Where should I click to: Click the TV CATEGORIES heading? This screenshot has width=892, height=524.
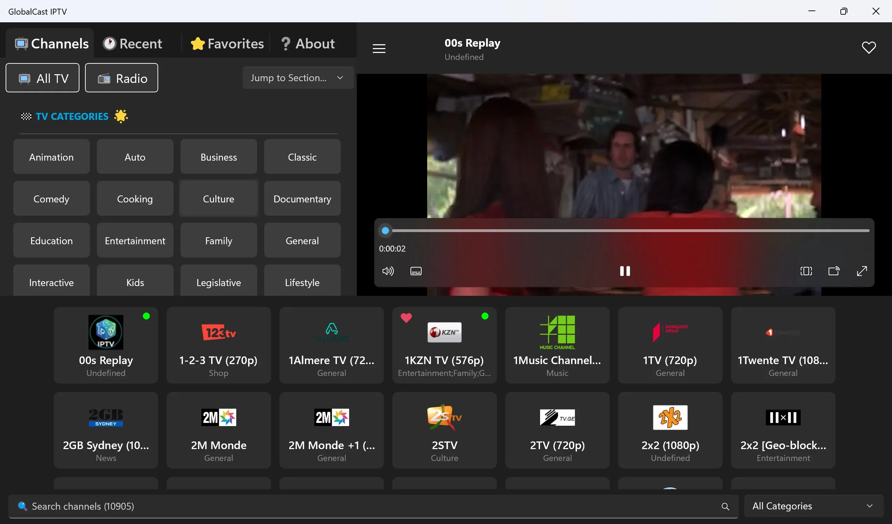(72, 116)
